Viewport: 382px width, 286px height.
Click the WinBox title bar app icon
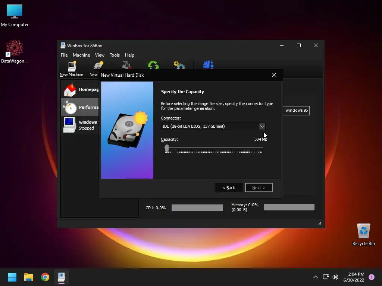point(63,45)
